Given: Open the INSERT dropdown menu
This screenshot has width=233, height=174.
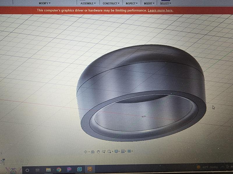Looking at the screenshot, I should coord(149,3).
